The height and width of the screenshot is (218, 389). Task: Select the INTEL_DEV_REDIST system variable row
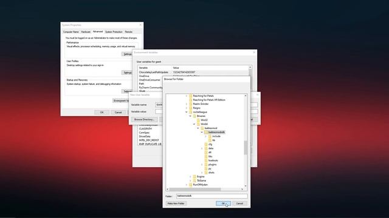[150, 140]
